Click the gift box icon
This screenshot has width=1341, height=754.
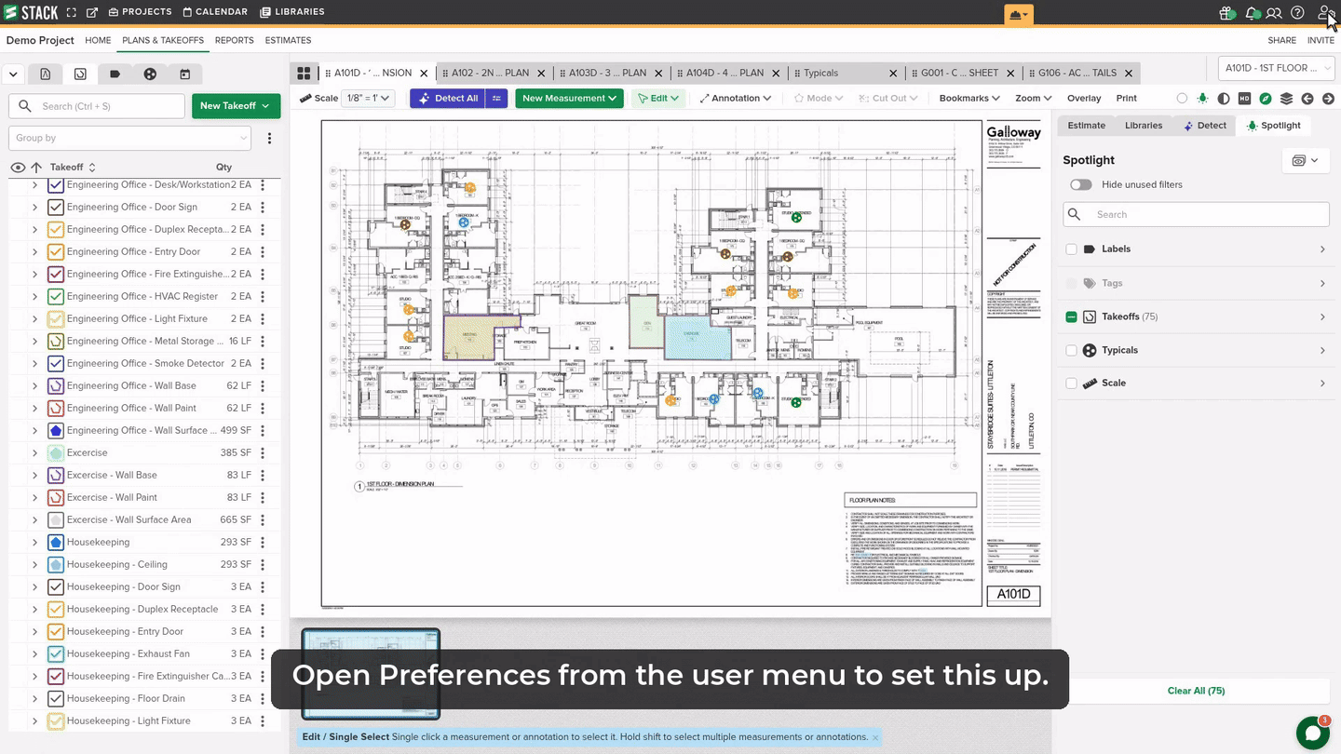tap(1226, 13)
